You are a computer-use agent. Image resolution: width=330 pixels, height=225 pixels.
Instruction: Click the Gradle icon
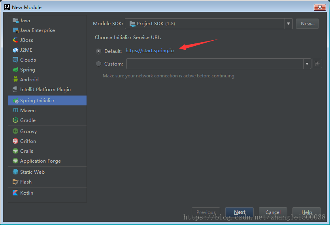pos(15,120)
